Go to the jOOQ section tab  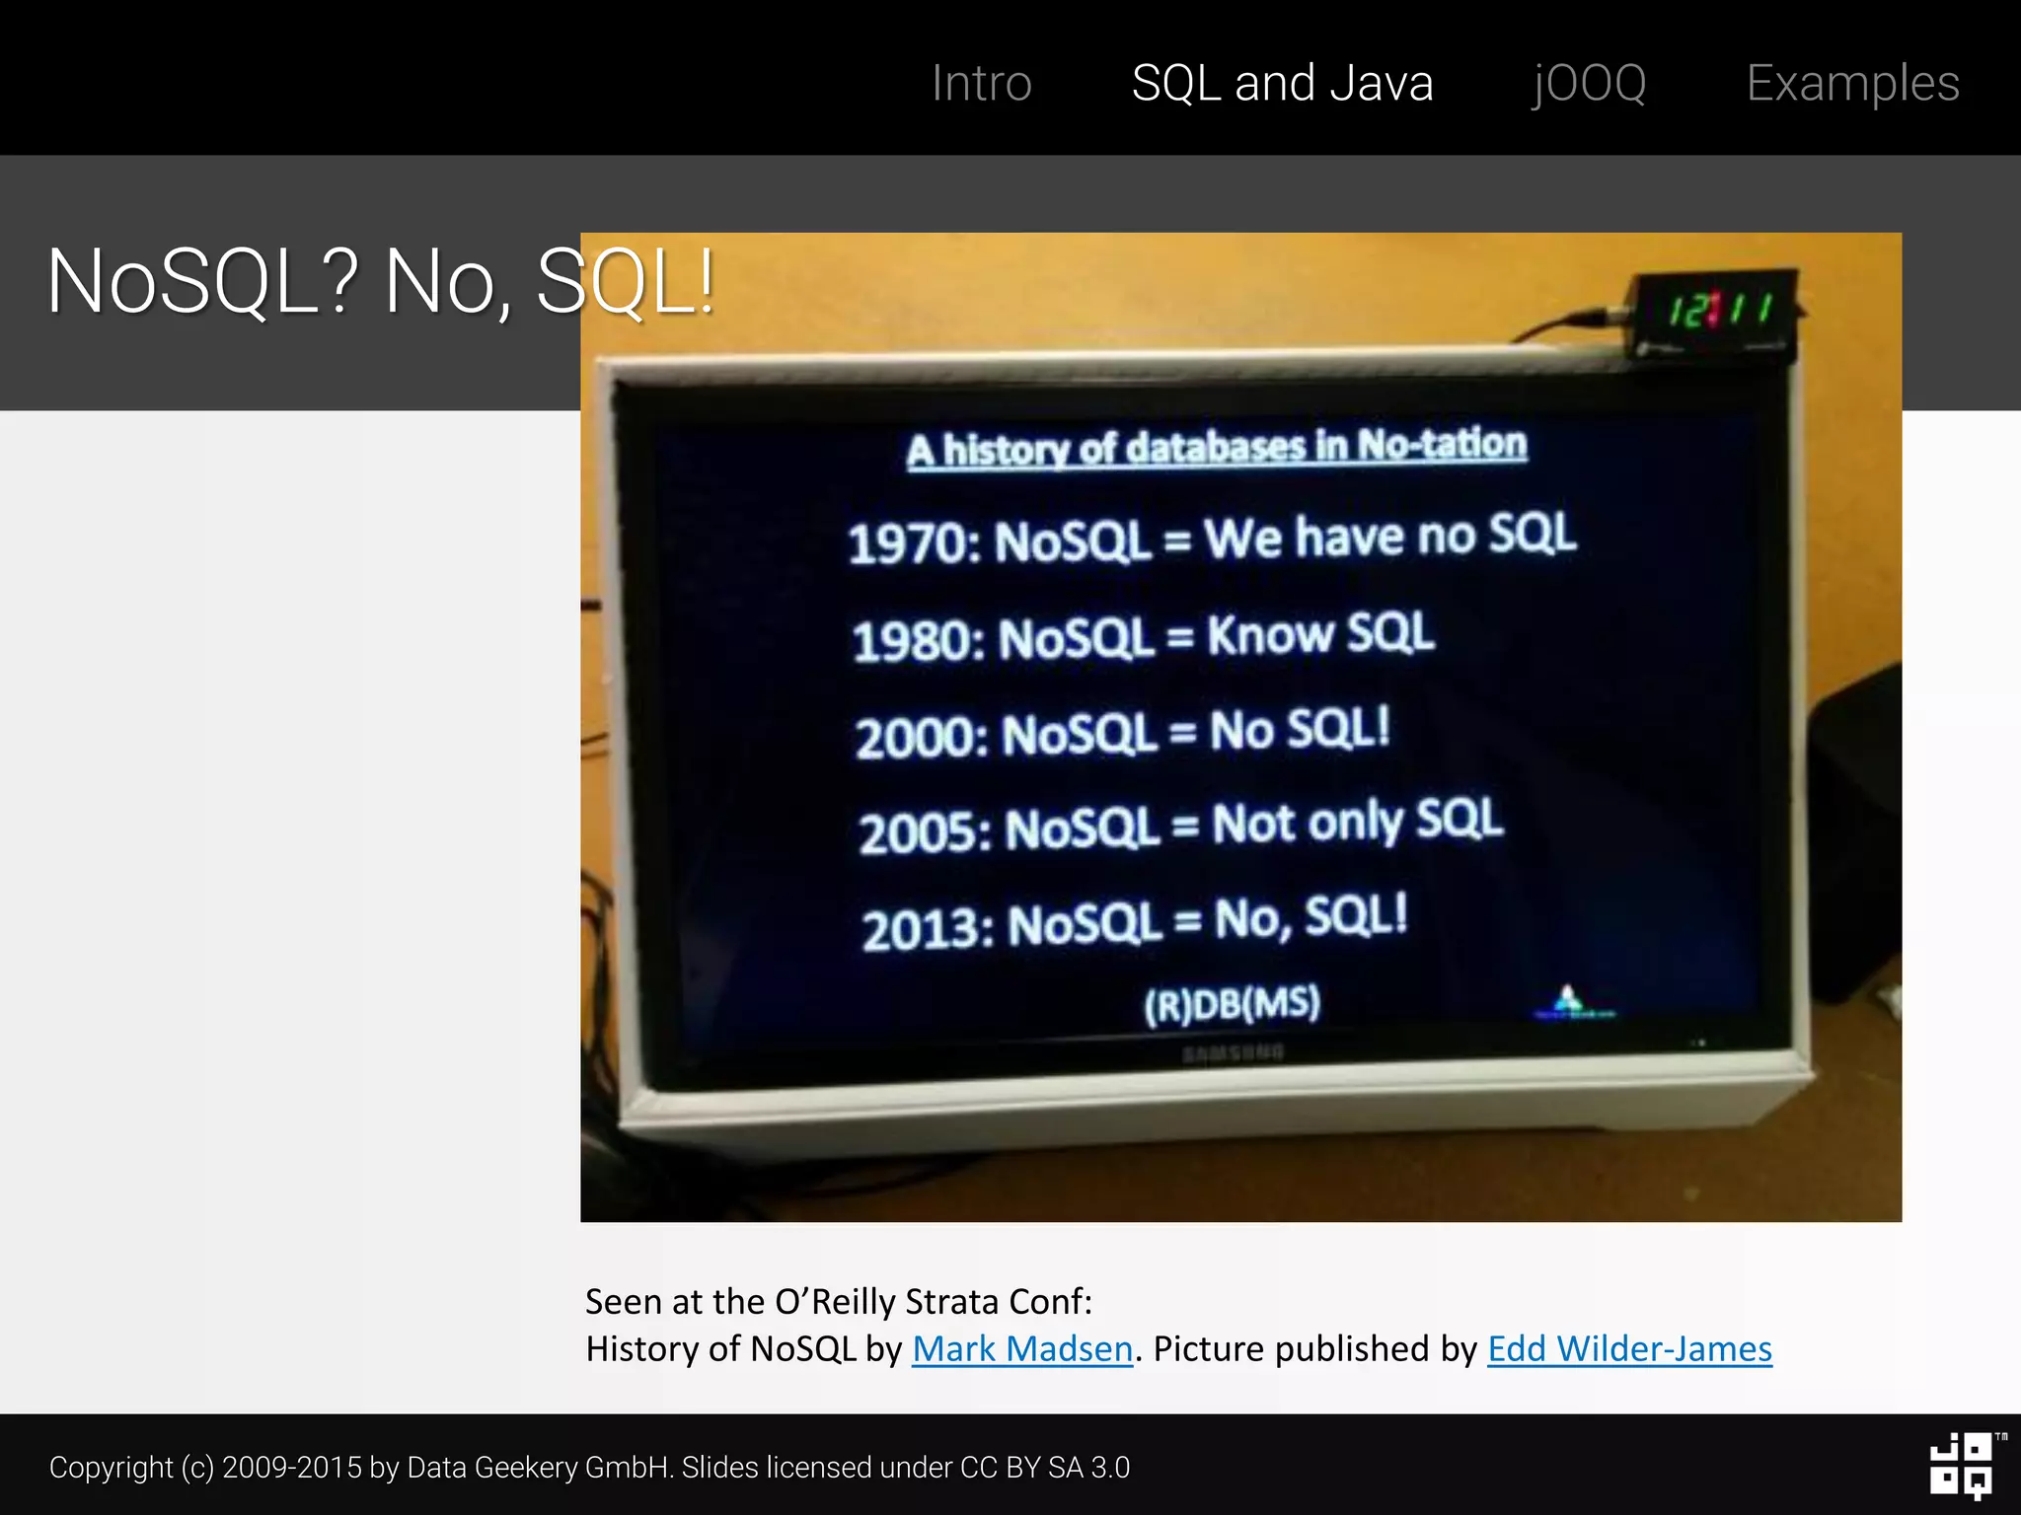1589,83
